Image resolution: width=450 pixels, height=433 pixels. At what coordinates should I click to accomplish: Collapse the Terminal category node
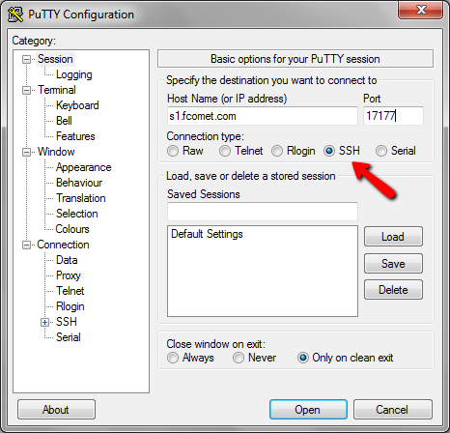point(26,90)
